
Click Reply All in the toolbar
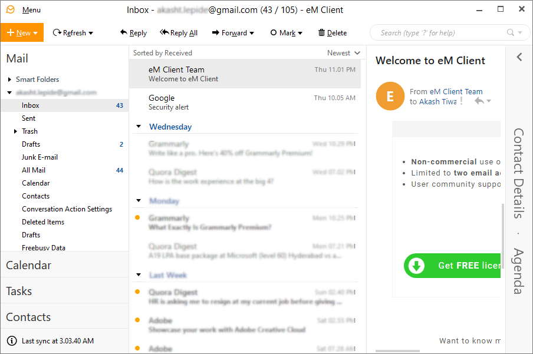[x=179, y=32]
